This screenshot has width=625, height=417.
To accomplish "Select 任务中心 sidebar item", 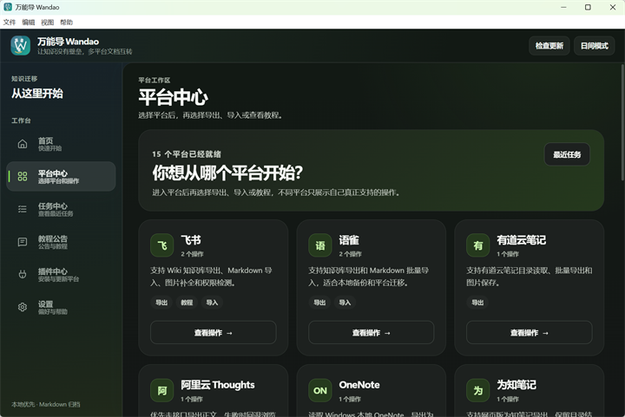I will [x=61, y=209].
